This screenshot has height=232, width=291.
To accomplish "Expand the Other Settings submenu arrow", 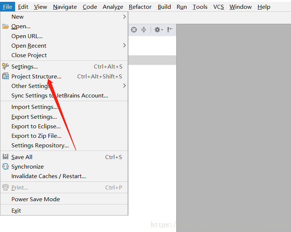I will click(124, 86).
